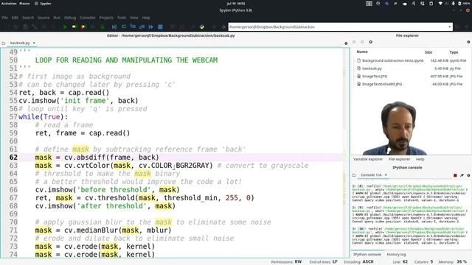Open the Run menu

(x=57, y=18)
